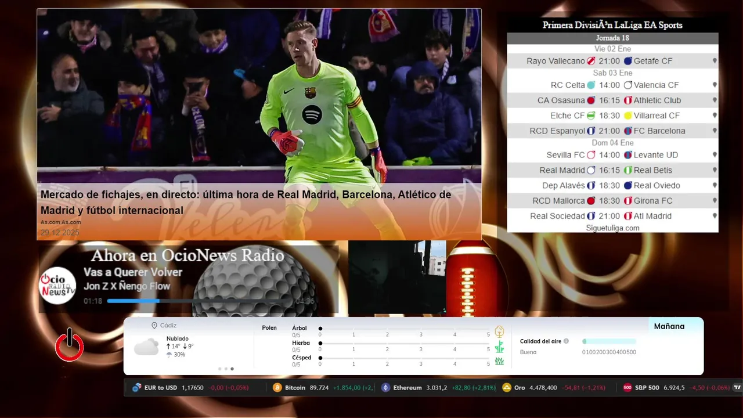Screen dimensions: 743x418
Task: Click the Atl Madrid crest icon
Action: click(x=627, y=216)
